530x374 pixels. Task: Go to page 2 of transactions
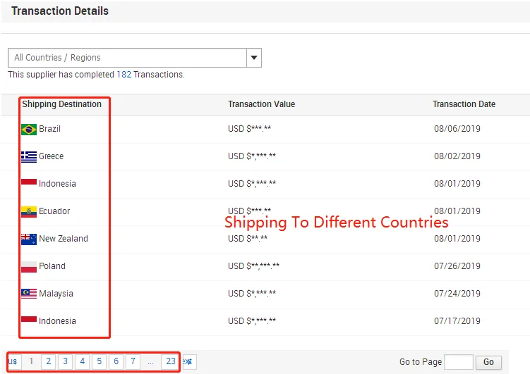click(x=48, y=362)
